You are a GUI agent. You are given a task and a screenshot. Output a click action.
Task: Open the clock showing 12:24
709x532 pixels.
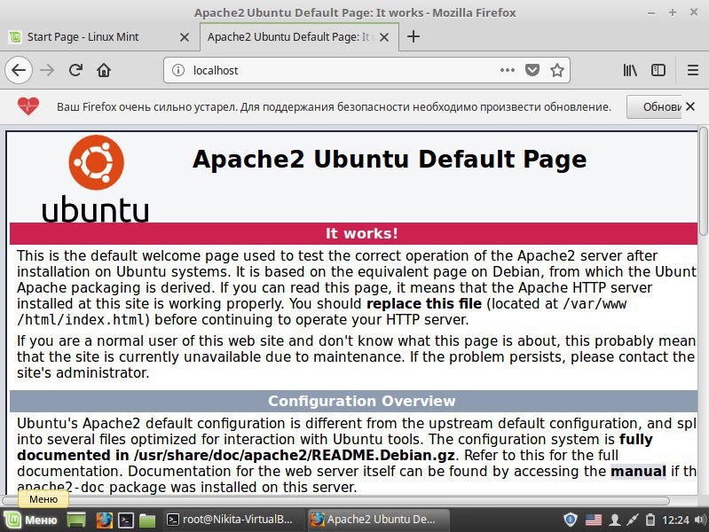[x=675, y=520]
